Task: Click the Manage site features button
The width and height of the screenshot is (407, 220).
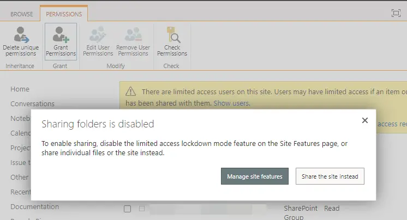Action: (255, 176)
